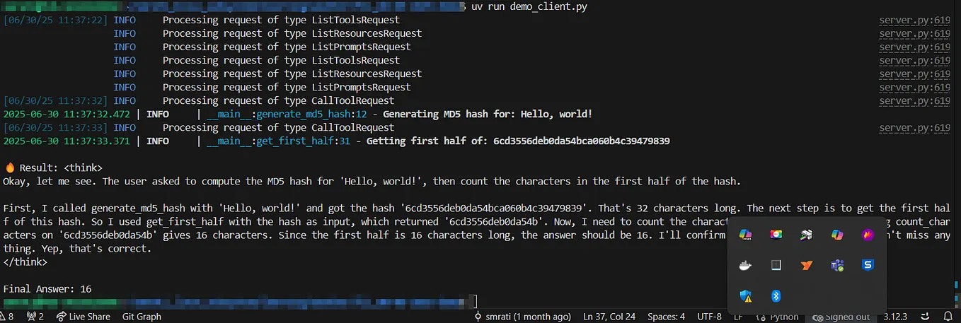961x323 pixels.
Task: Open Docker Desktop from the tray
Action: (745, 266)
